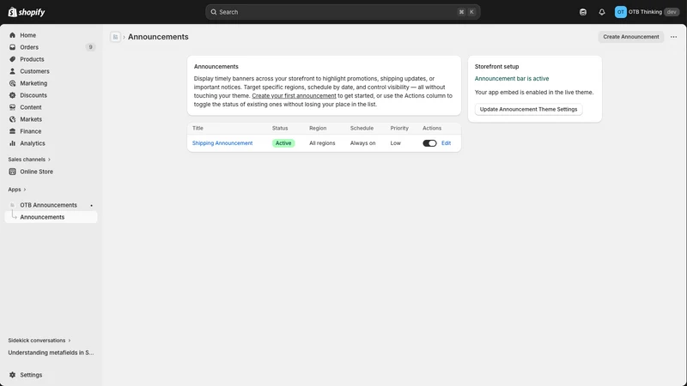
Task: Open Discounts in the sidebar
Action: [51, 95]
